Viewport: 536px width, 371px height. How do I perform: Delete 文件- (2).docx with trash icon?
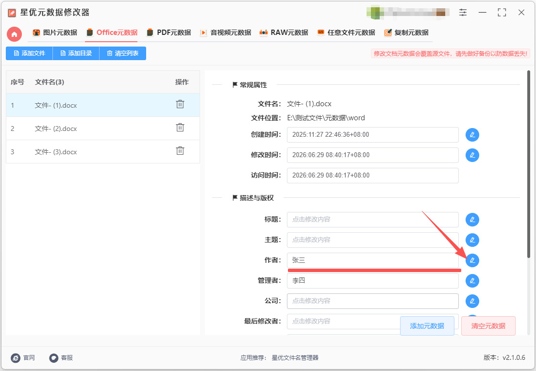tap(180, 128)
